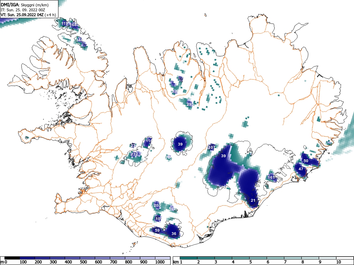Click the 500 tick label on the metre scale
This screenshot has height=265, width=354.
pyautogui.click(x=83, y=262)
